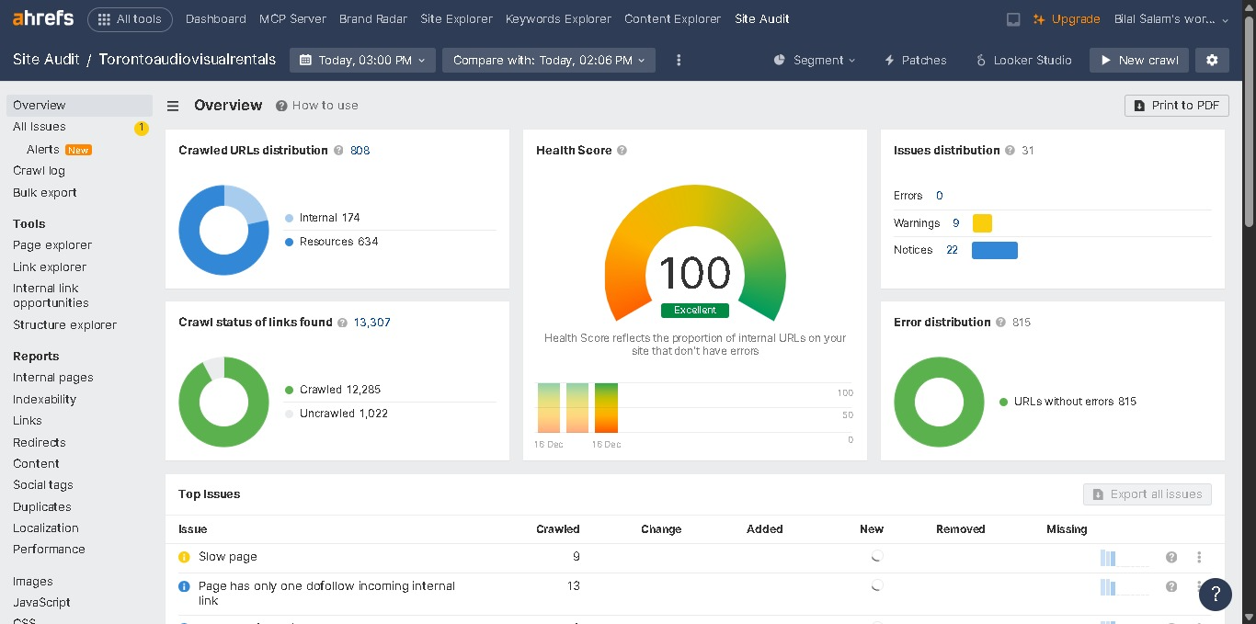1256x624 pixels.
Task: Open Duplicates report
Action: (42, 507)
